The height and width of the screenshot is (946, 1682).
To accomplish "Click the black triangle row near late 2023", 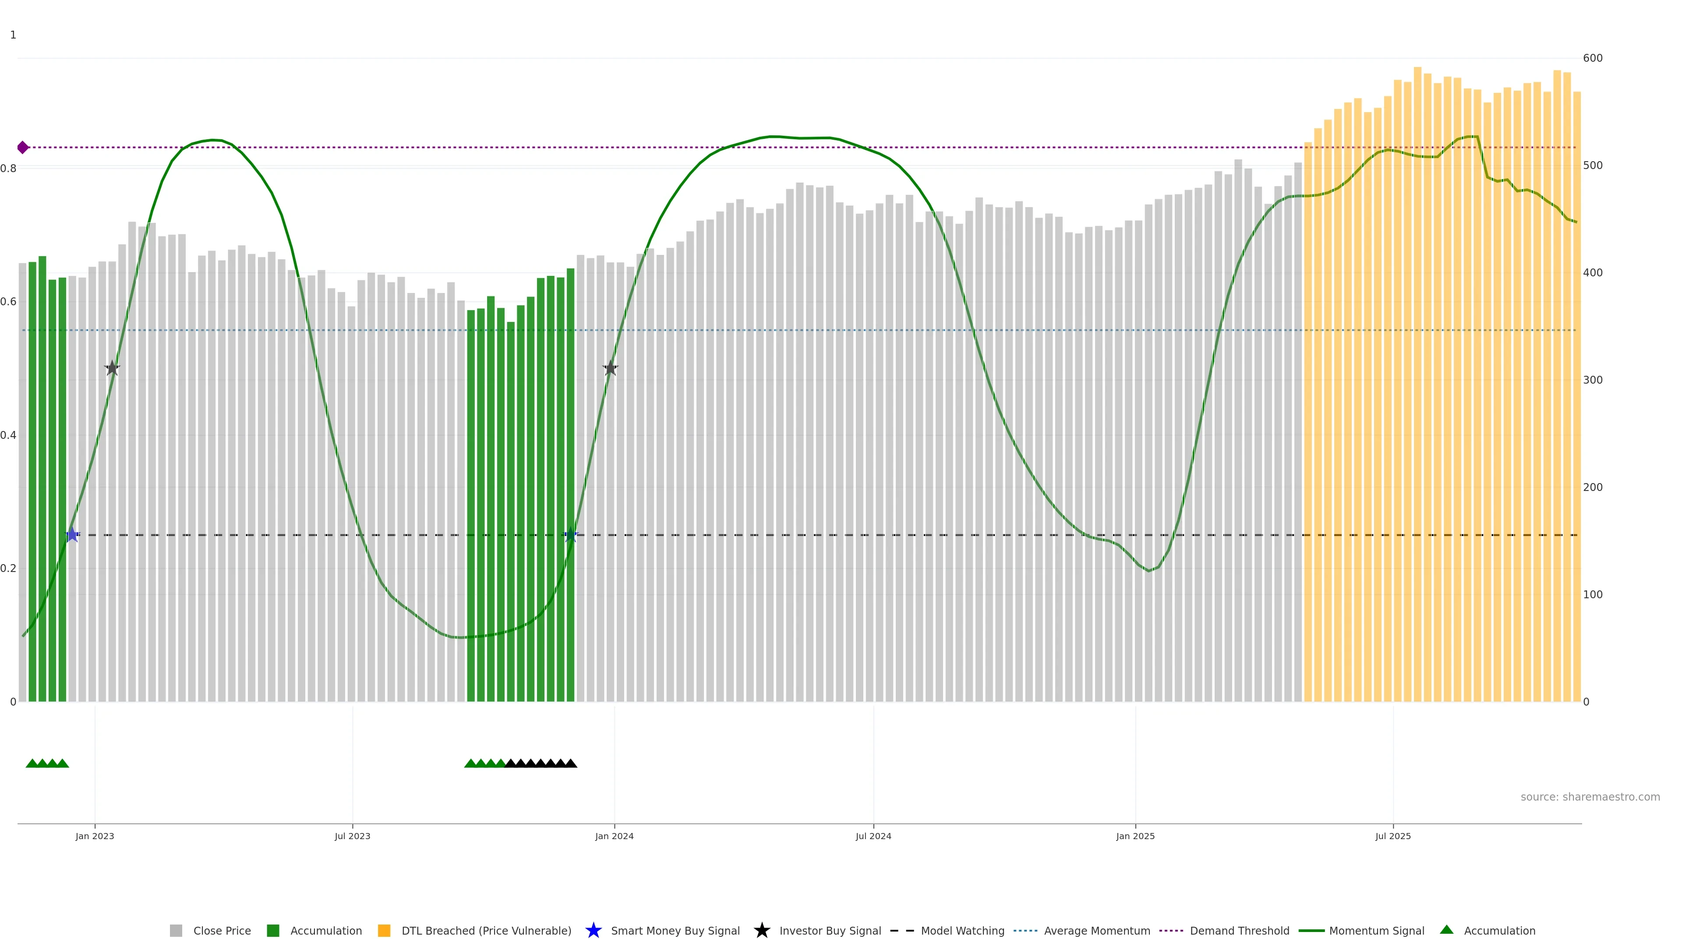I will pos(541,763).
